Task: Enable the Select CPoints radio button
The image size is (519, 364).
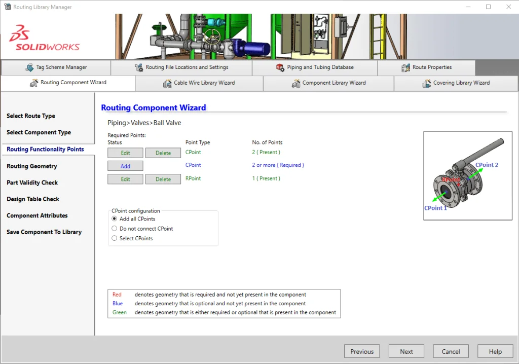Action: tap(115, 238)
